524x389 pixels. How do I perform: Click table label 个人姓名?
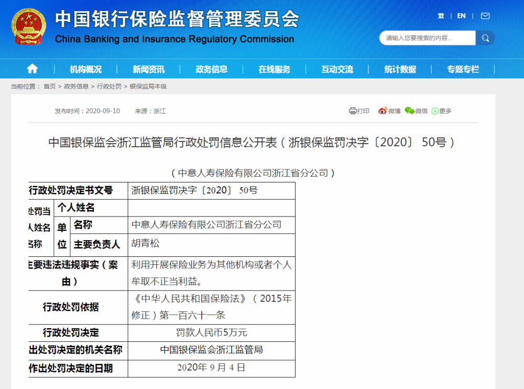click(x=76, y=208)
